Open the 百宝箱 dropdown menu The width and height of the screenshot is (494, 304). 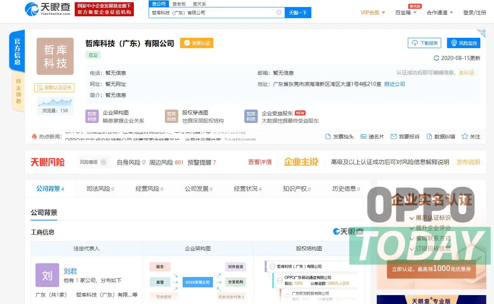coord(406,13)
